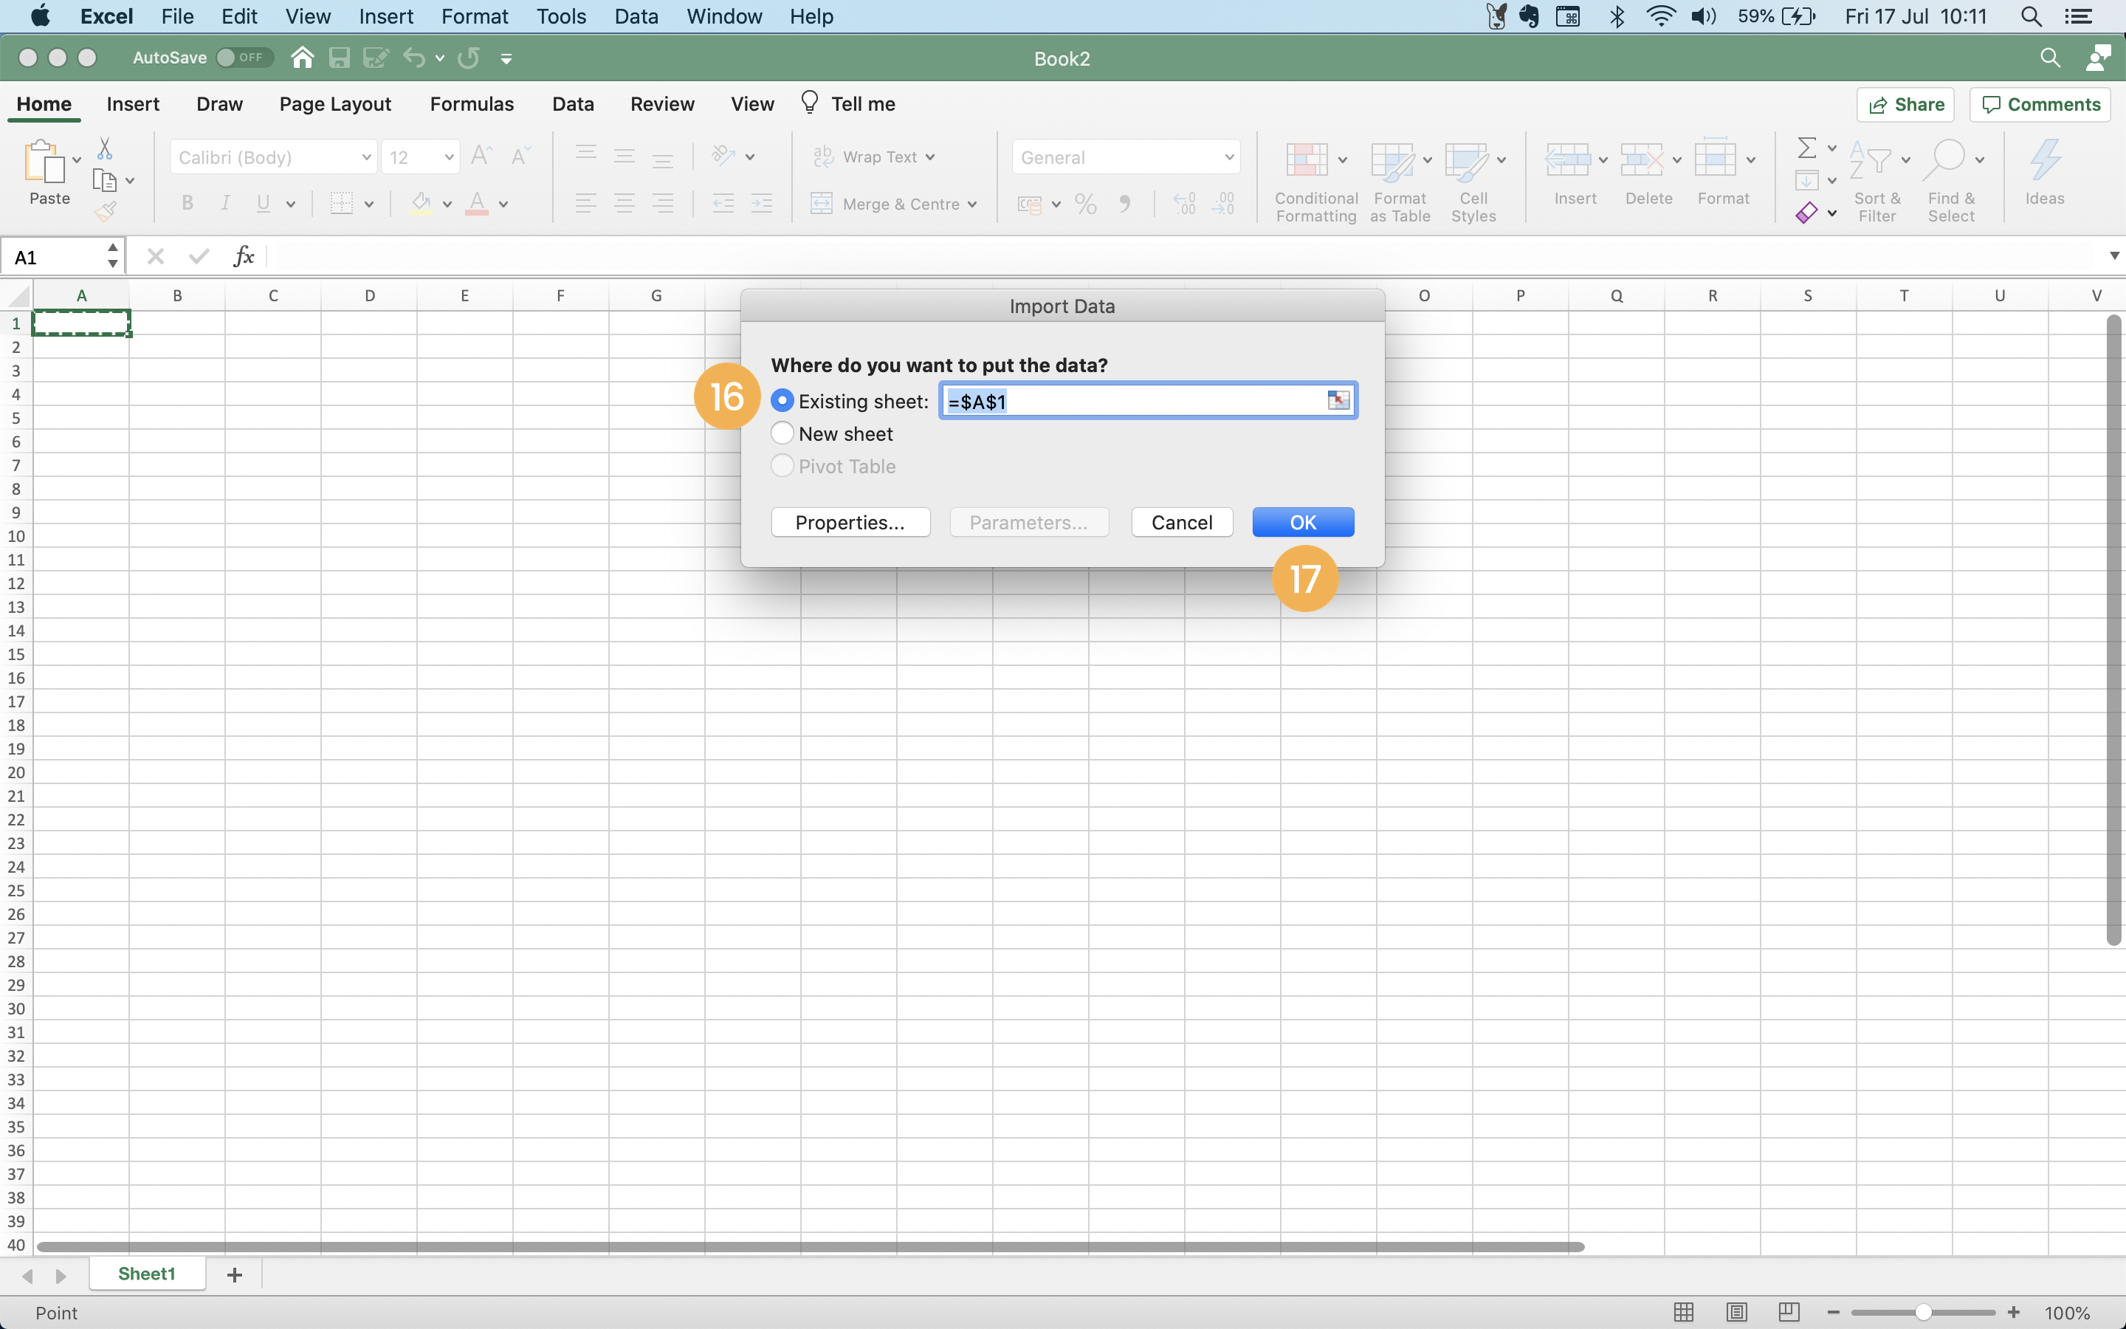The height and width of the screenshot is (1329, 2126).
Task: Click the Home icon in title bar
Action: pos(302,58)
